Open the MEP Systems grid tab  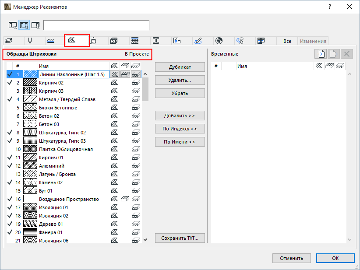(x=261, y=41)
